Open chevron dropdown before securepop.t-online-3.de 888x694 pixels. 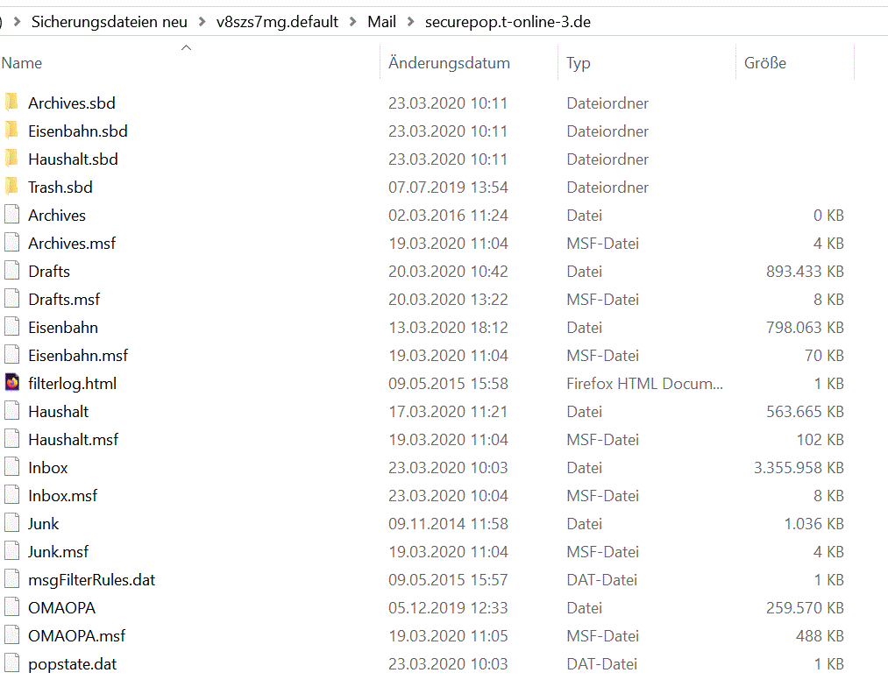tap(412, 22)
